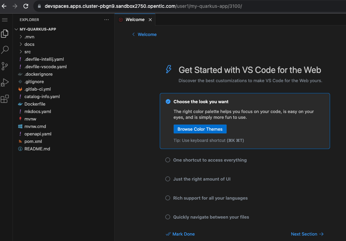Open the Source Control view icon
The height and width of the screenshot is (241, 346).
point(5,66)
